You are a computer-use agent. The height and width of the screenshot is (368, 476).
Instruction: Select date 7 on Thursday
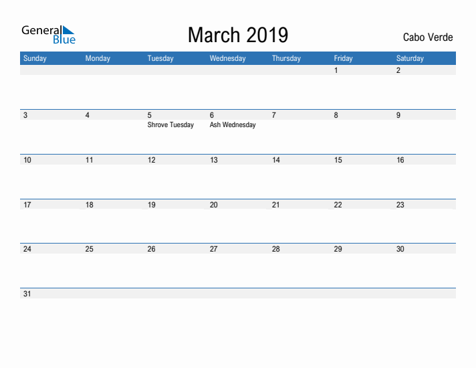pos(274,115)
